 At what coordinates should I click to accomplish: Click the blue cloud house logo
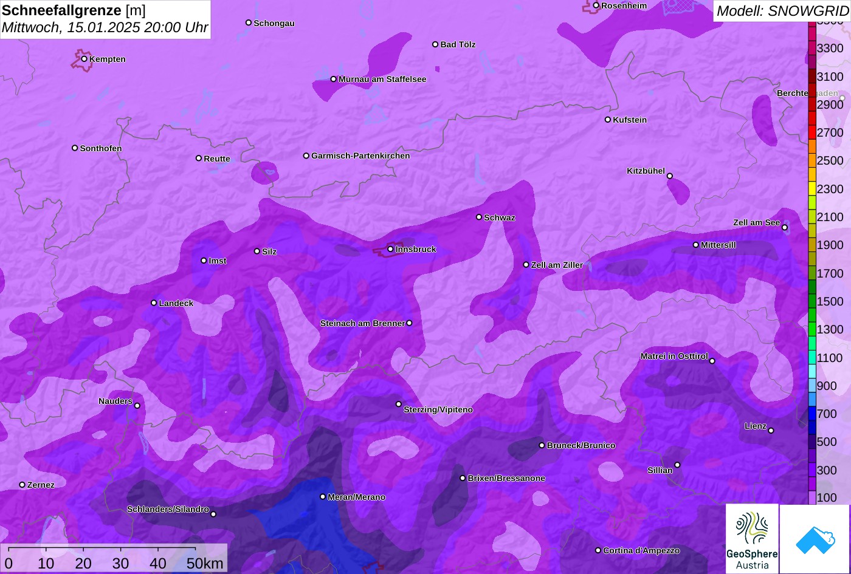click(x=815, y=539)
